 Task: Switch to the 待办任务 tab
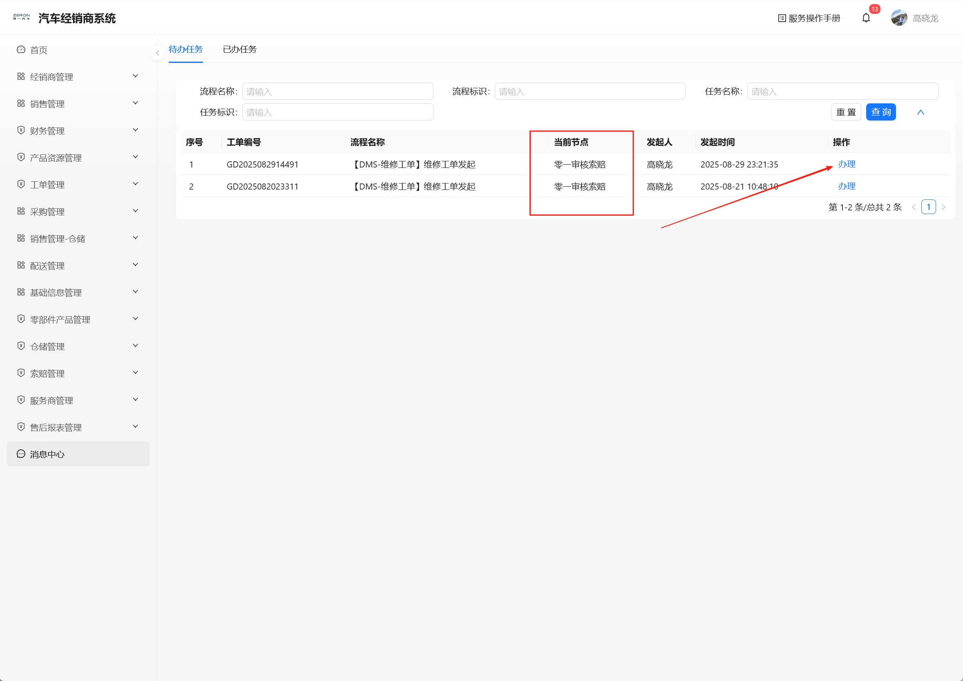coord(186,49)
